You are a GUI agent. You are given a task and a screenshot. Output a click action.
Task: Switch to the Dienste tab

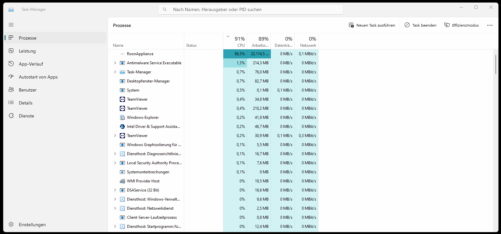(x=26, y=116)
